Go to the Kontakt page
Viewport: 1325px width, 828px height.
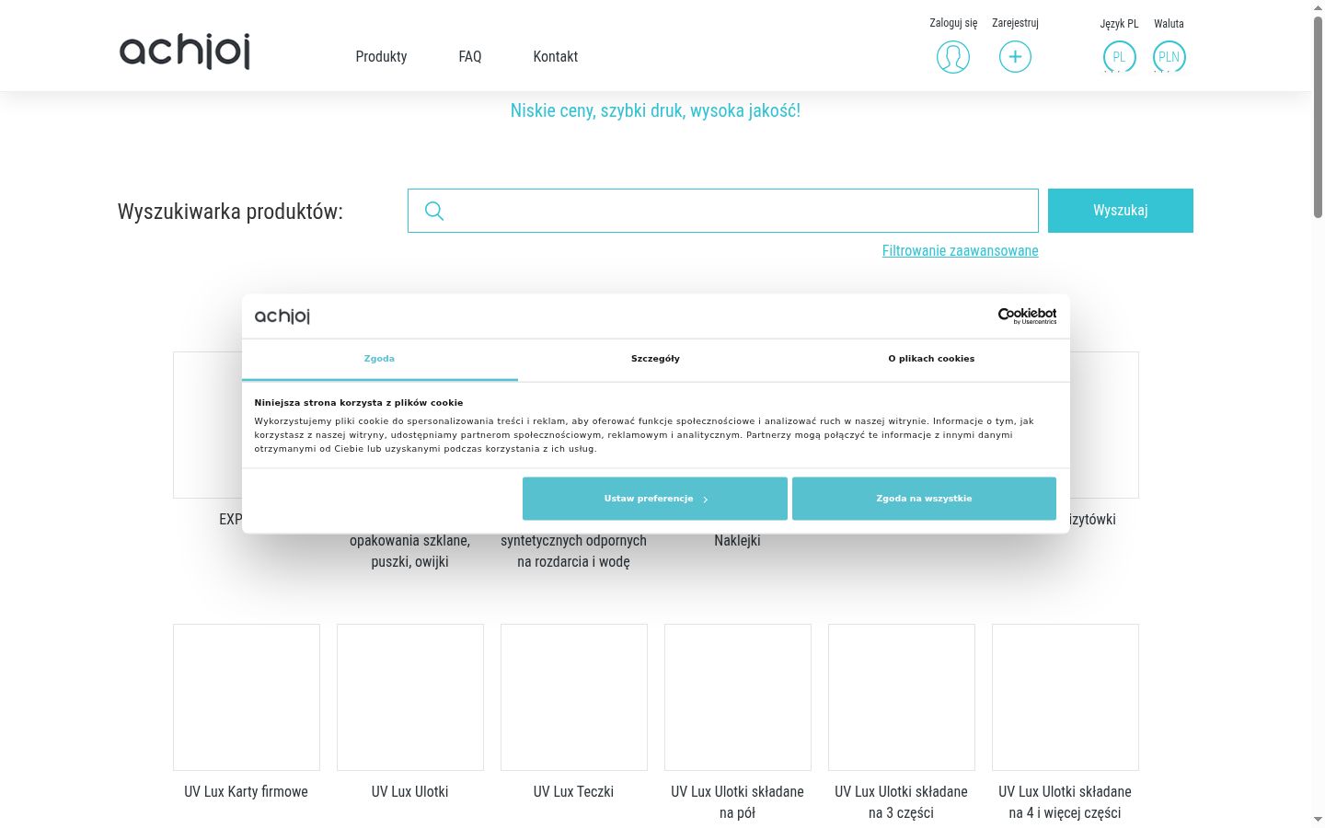tap(556, 57)
